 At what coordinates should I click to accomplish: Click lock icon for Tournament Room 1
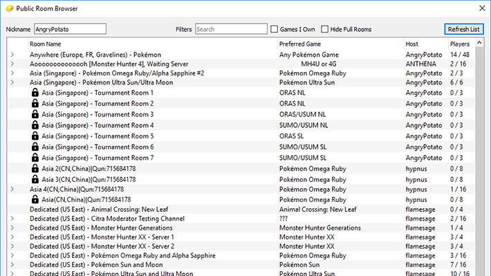(x=35, y=93)
